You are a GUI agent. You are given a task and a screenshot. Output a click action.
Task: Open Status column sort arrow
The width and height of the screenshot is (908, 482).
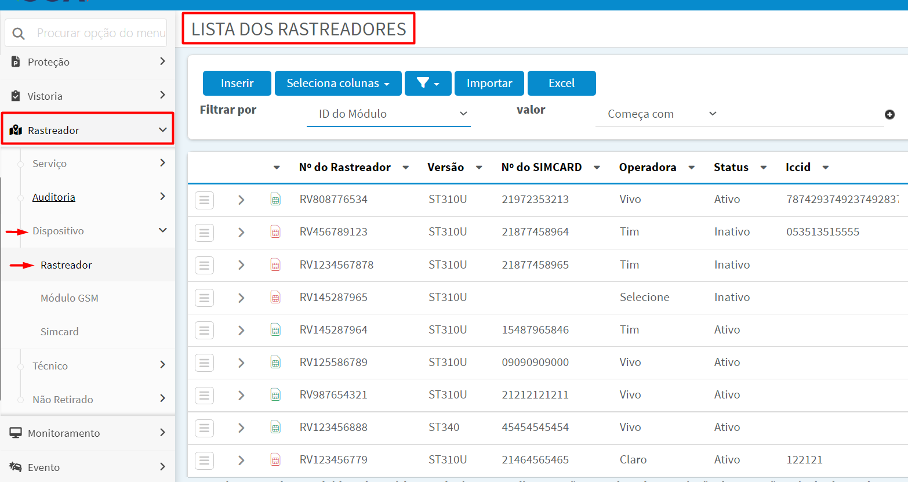point(764,168)
